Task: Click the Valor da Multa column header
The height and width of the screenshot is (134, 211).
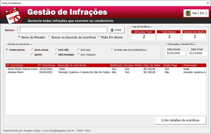Action: [x=153, y=65]
